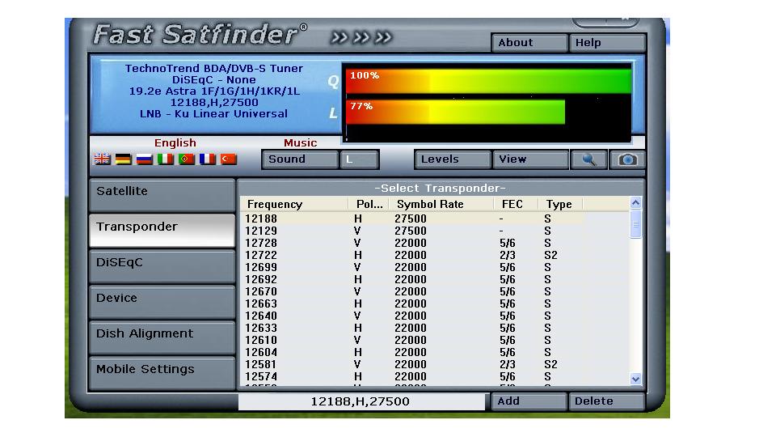Open the About dialog
Image resolution: width=776 pixels, height=437 pixels.
tap(529, 43)
